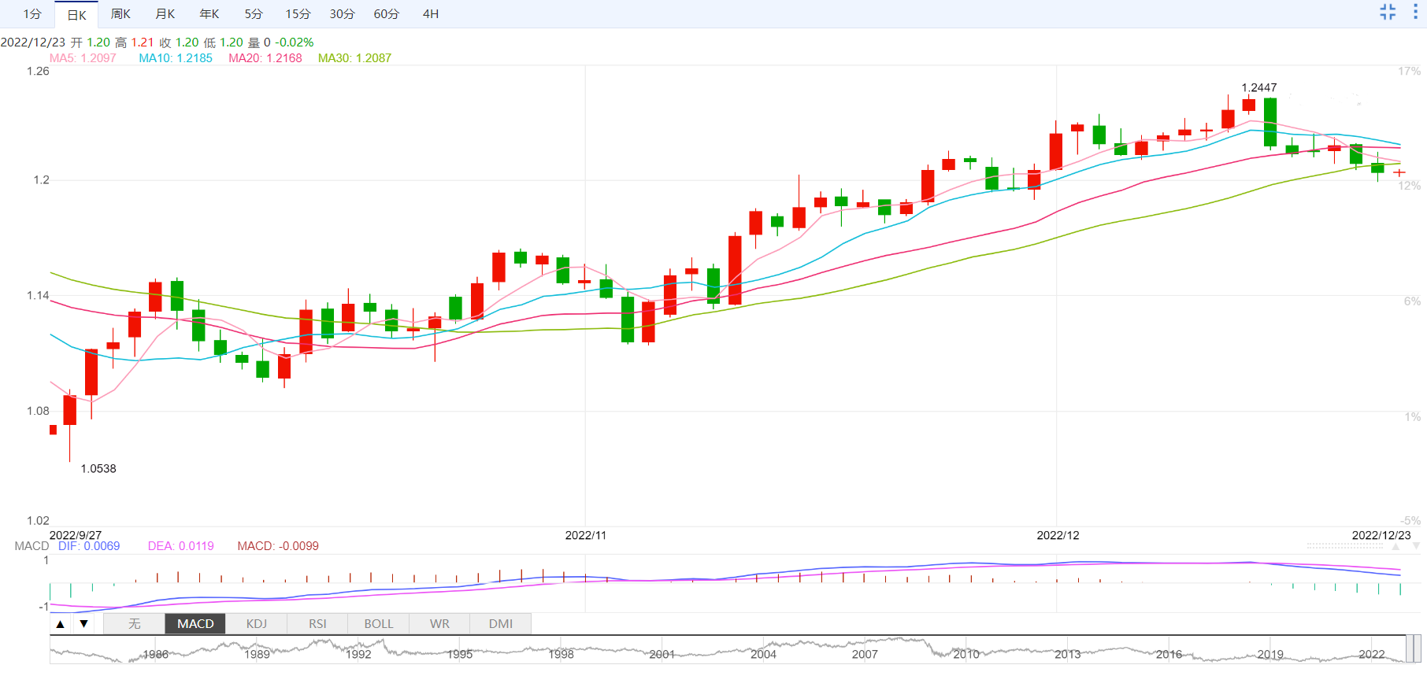Click the 1.14 price axis label

(38, 296)
